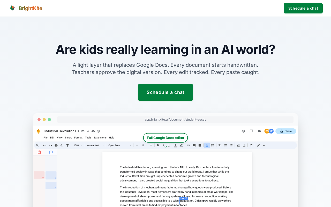
Task: Click the clock icon beside the title
Action: click(98, 131)
